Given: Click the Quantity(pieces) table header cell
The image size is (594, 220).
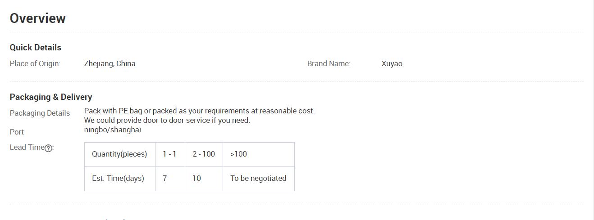Looking at the screenshot, I should 119,154.
